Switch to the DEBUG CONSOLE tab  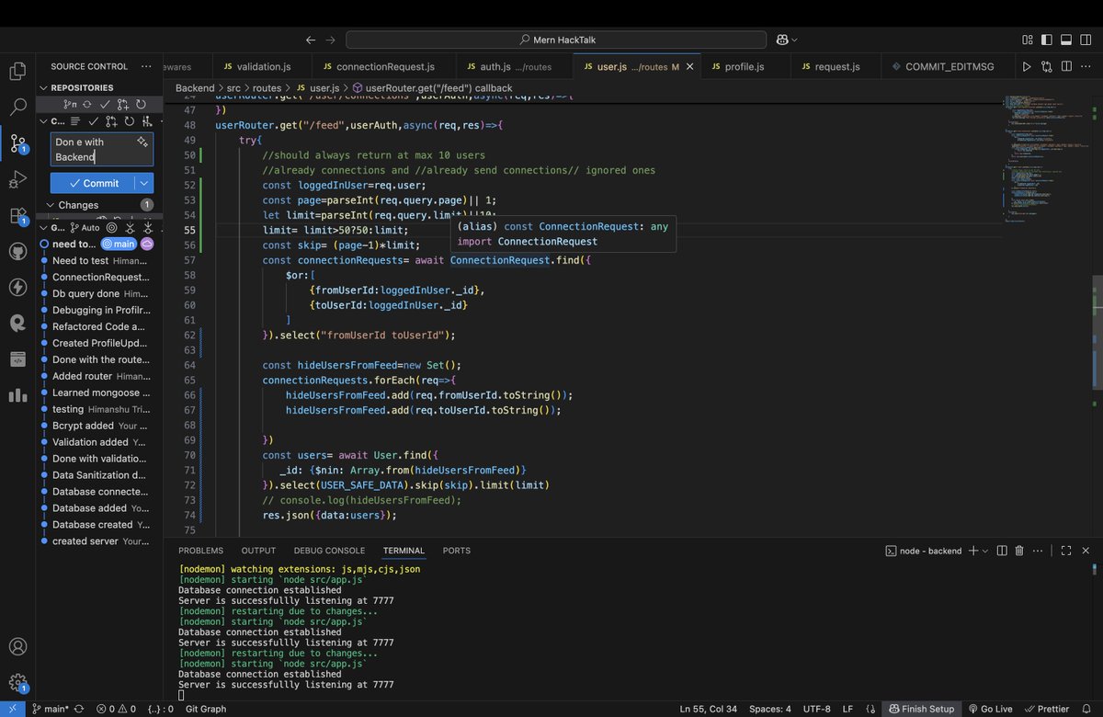coord(329,551)
